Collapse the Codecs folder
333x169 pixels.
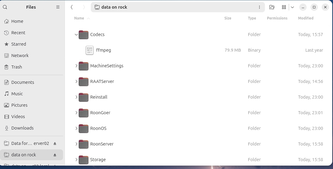coord(76,35)
